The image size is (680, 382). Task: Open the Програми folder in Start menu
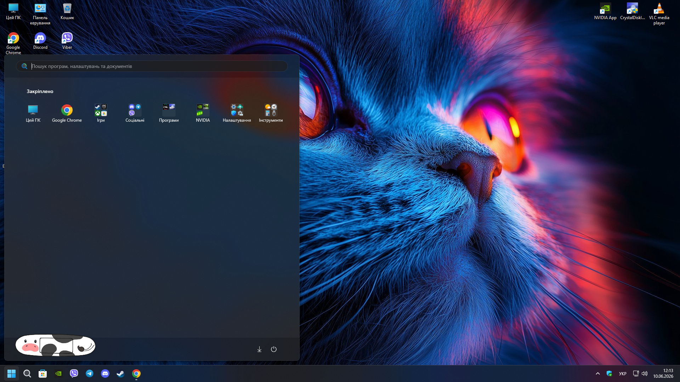point(169,113)
